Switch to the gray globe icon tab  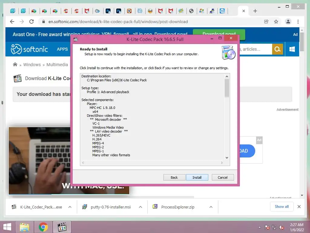point(191,11)
